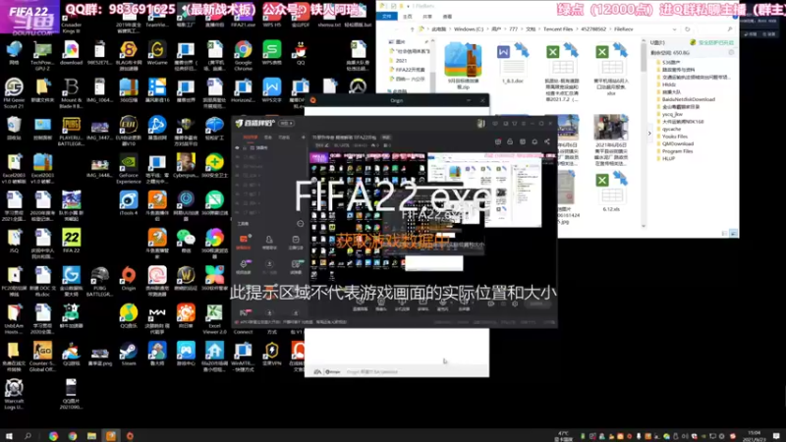The height and width of the screenshot is (442, 786).
Task: Launch Origin desktop shortcut
Action: coord(129,278)
